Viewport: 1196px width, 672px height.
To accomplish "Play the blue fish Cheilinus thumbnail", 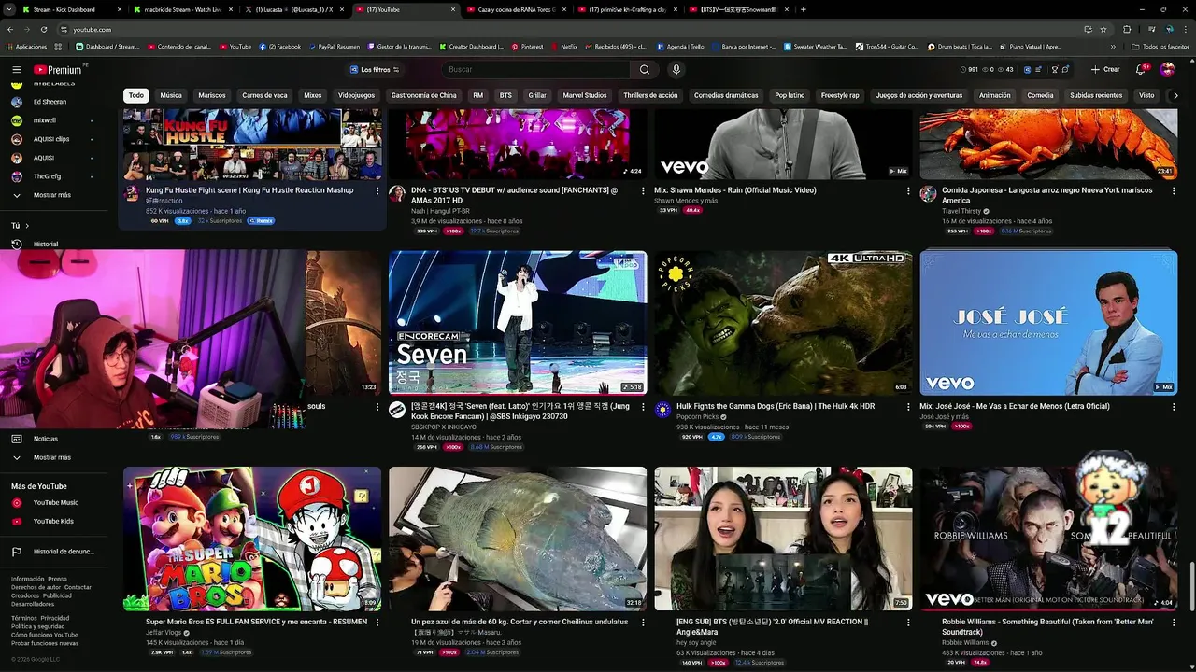I will 518,539.
